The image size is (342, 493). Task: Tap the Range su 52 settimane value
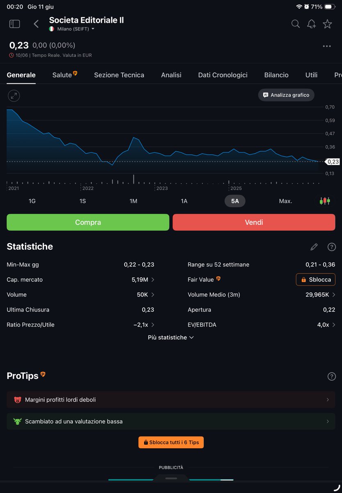click(x=320, y=265)
